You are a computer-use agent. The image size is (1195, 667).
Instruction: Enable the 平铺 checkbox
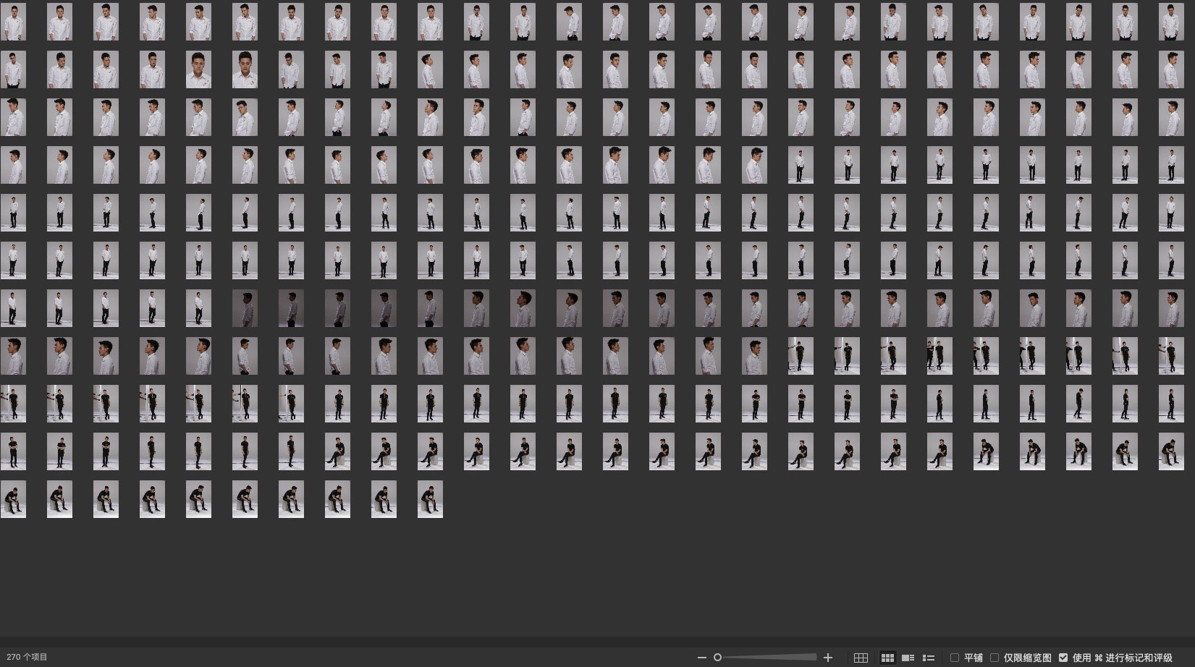[x=955, y=658]
